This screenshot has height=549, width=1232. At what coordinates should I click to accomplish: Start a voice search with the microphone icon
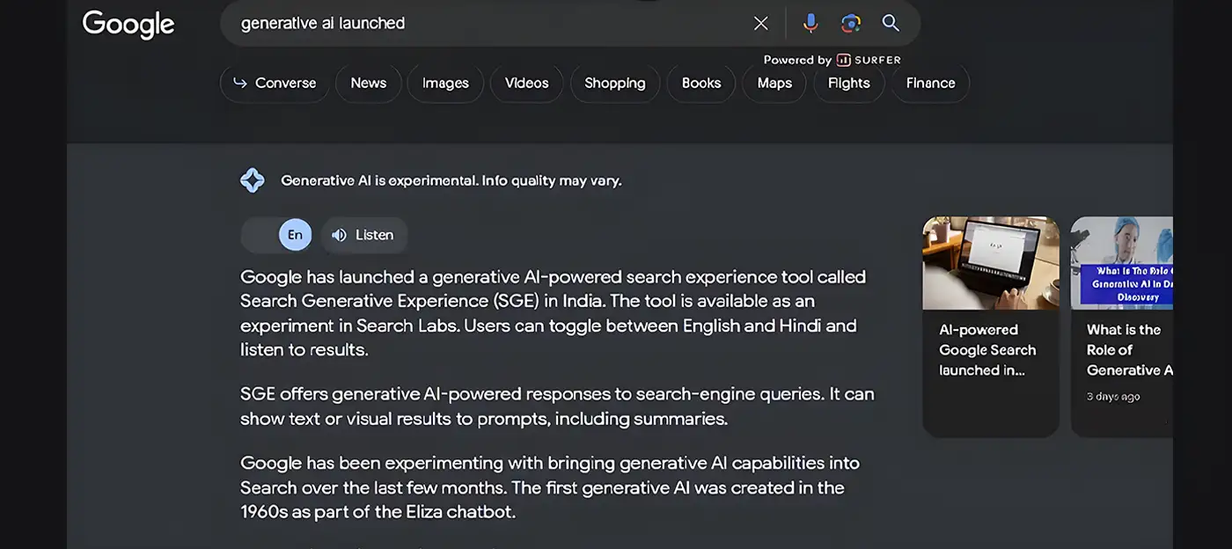(810, 23)
